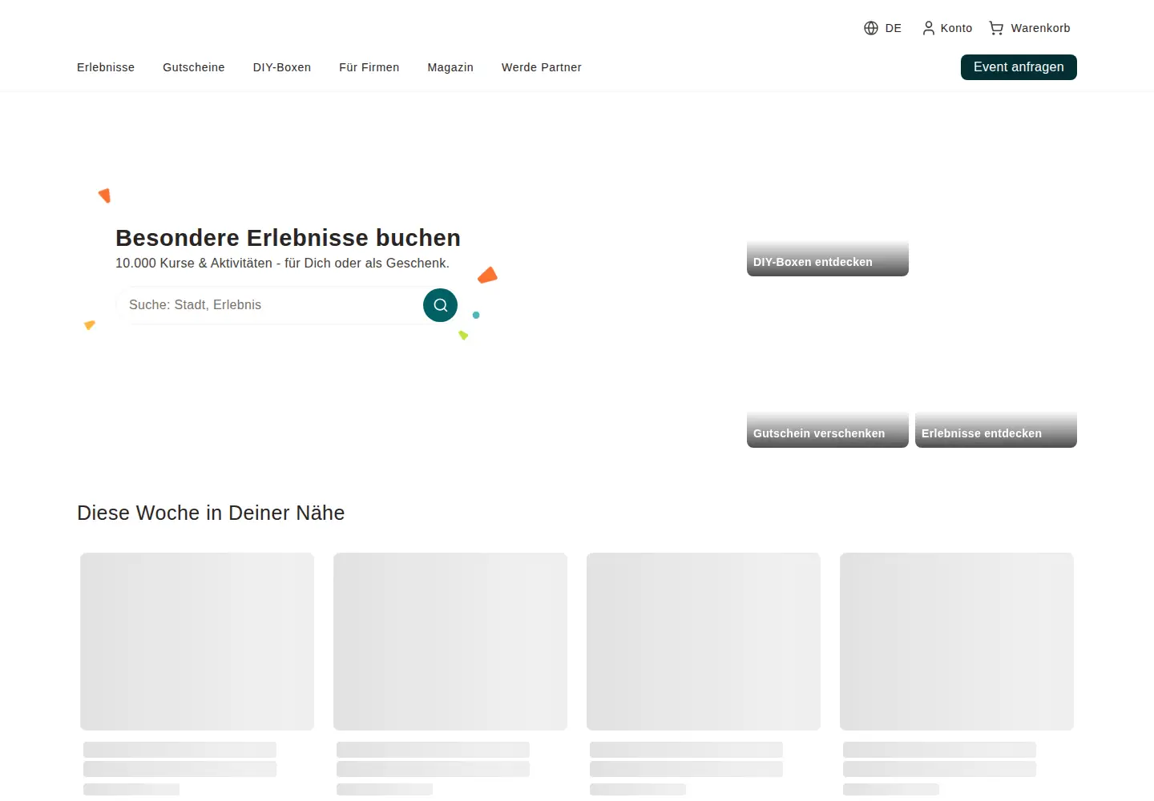Screen dimensions: 1154x801
Task: Select Für Firmen in the navigation
Action: [x=369, y=67]
